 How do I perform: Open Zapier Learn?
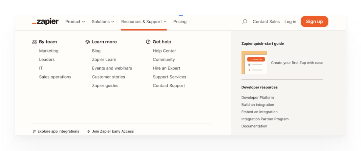[x=104, y=60]
